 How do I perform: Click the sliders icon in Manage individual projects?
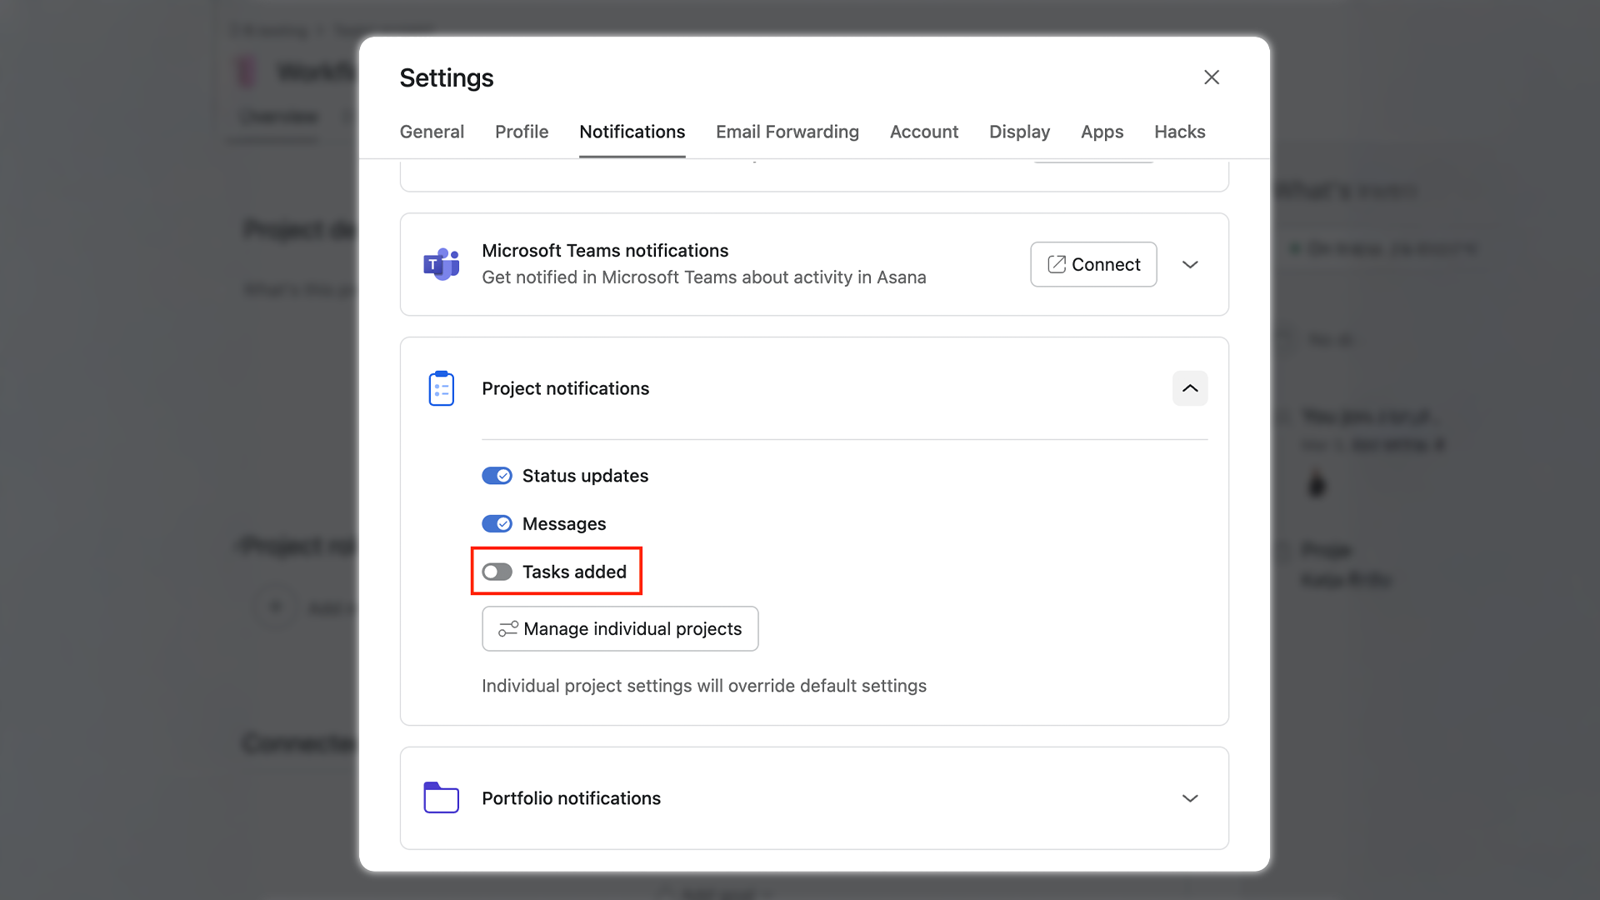click(x=507, y=629)
